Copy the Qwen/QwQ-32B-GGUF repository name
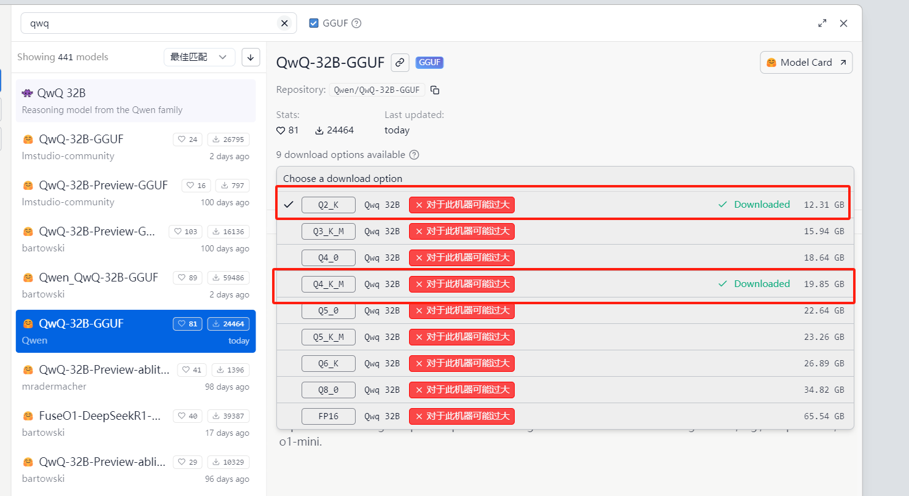Screen dimensions: 909x496 pos(435,90)
